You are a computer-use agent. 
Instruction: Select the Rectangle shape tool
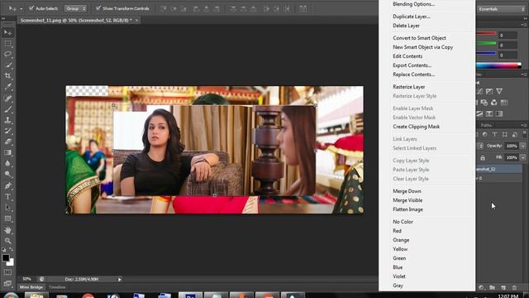(7, 219)
